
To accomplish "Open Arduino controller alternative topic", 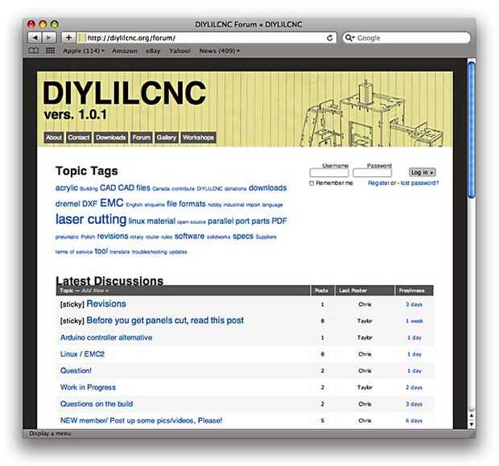I will click(x=106, y=337).
